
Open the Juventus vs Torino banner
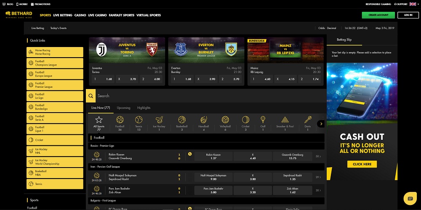click(127, 50)
